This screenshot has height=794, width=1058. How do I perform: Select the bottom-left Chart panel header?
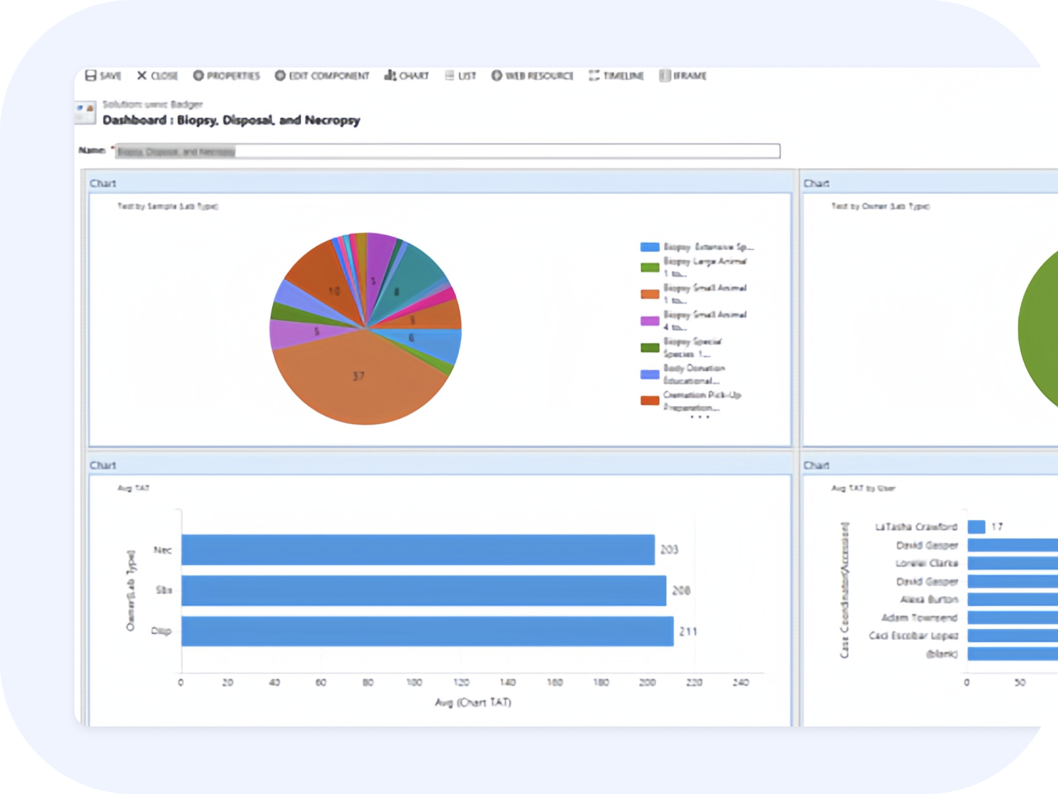[440, 465]
